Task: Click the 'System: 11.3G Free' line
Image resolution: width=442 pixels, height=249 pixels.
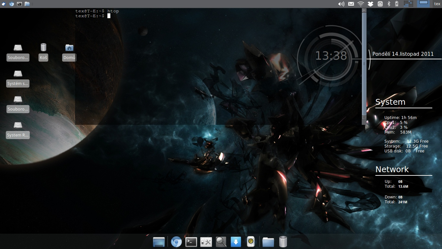Action: (406, 141)
